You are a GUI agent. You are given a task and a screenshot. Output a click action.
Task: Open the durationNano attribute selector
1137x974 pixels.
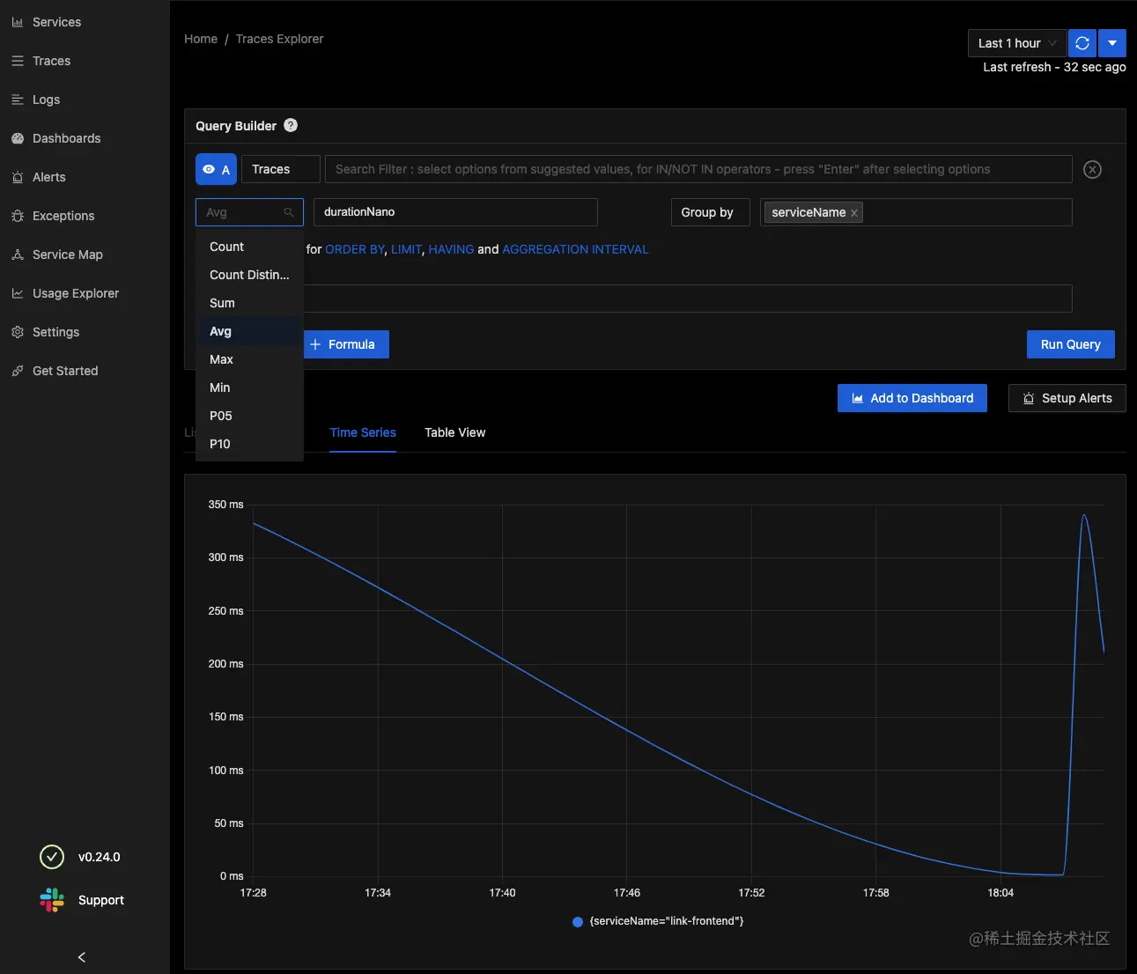point(455,212)
